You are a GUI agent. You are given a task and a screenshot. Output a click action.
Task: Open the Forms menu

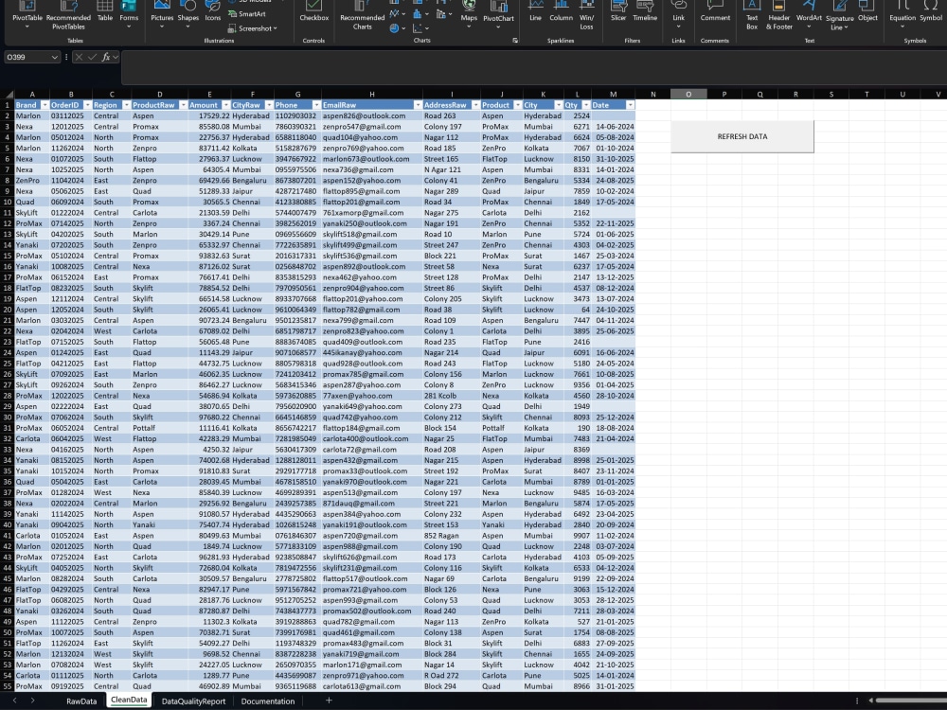tap(129, 13)
